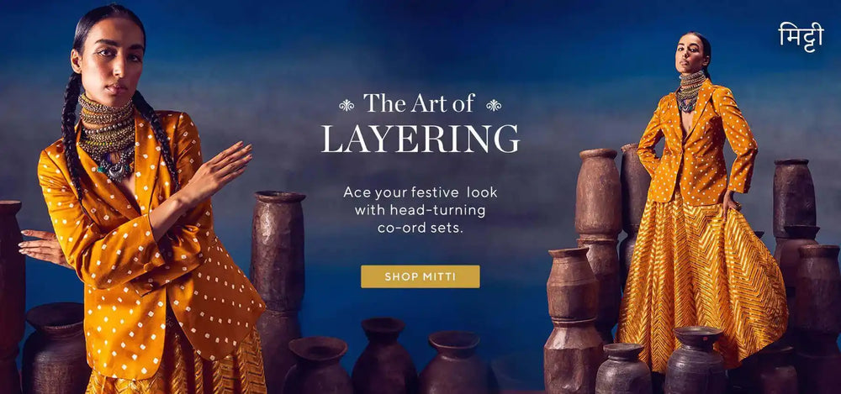Click the right model's face
The image size is (841, 394).
click(x=689, y=54)
